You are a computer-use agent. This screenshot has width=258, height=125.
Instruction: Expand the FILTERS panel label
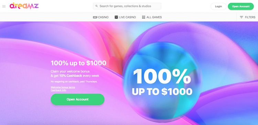click(250, 17)
